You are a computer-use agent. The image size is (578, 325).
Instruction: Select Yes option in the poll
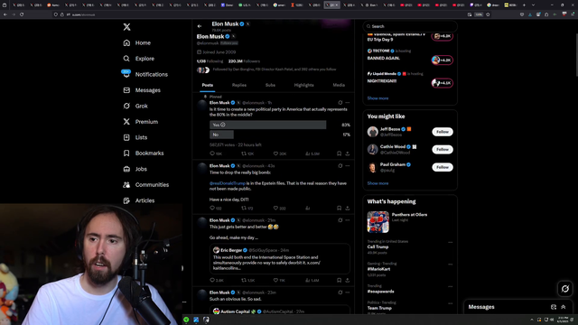268,125
